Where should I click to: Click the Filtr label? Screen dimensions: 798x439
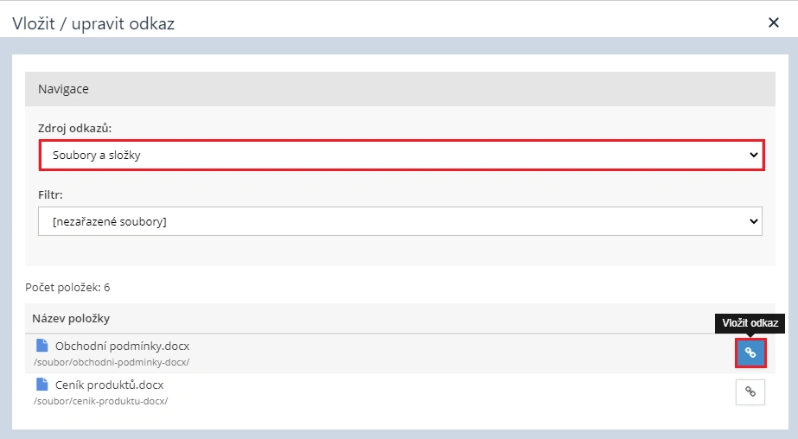point(51,195)
